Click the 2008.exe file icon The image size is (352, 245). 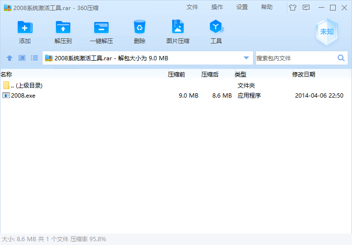6,95
